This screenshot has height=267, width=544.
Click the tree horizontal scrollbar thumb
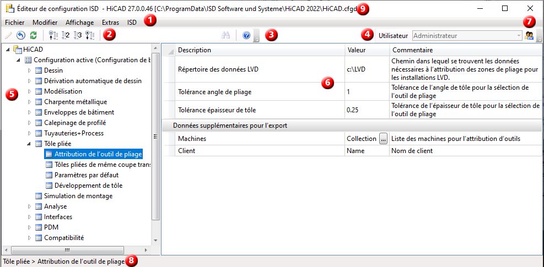67,250
